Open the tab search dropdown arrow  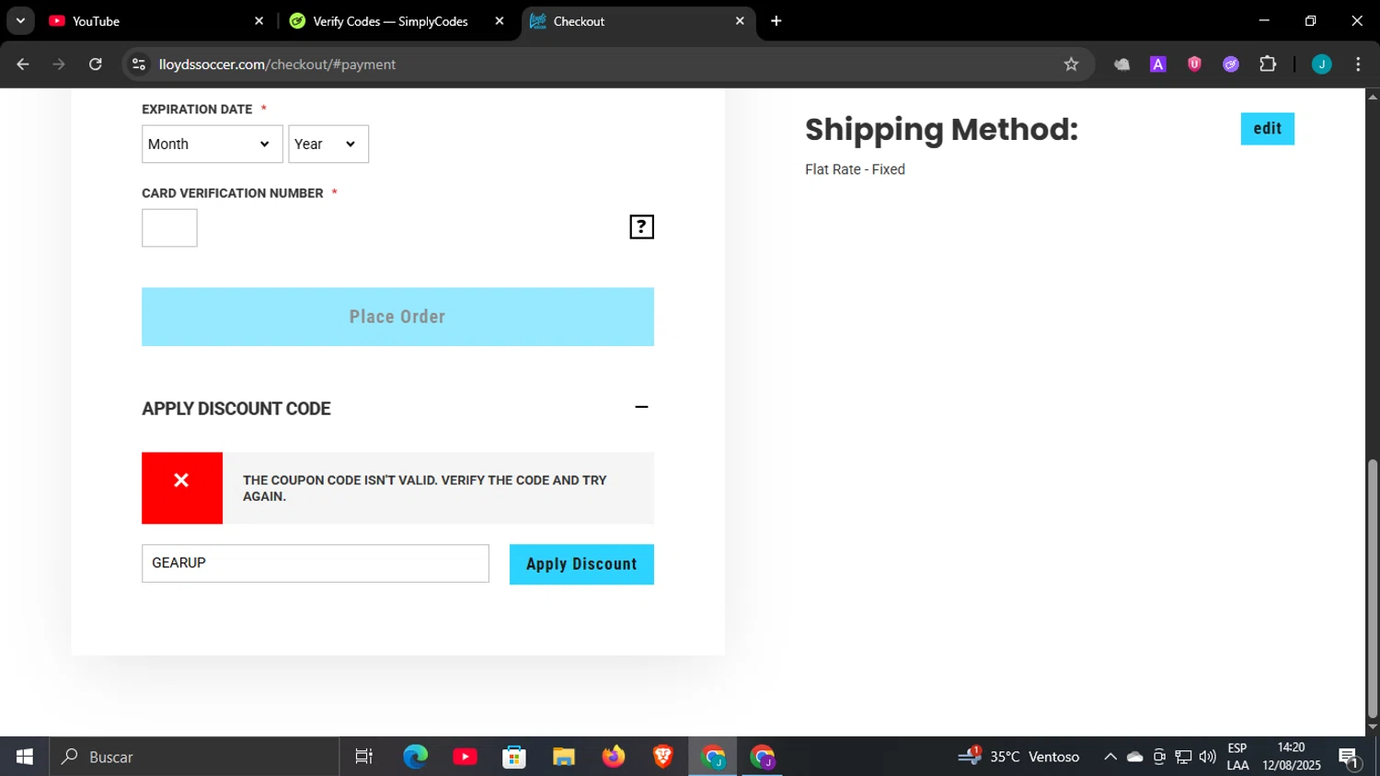(20, 21)
